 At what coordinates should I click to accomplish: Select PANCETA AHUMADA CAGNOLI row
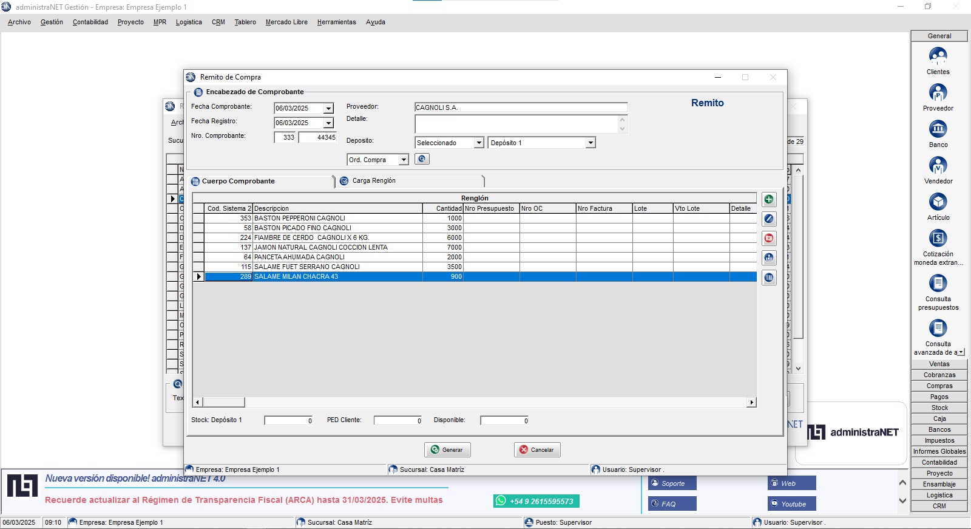click(x=475, y=257)
